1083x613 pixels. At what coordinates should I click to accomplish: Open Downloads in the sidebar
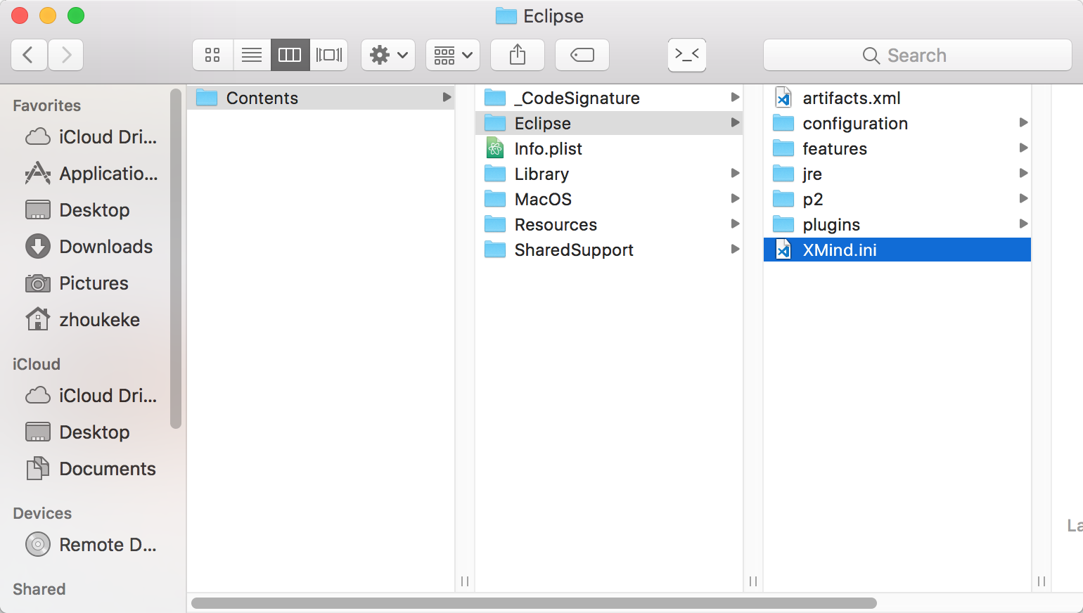click(89, 246)
